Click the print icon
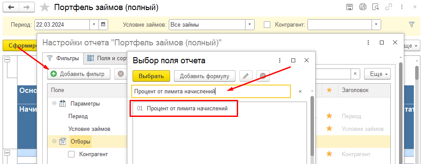Viewport: 423px width, 164px height. pos(362,7)
